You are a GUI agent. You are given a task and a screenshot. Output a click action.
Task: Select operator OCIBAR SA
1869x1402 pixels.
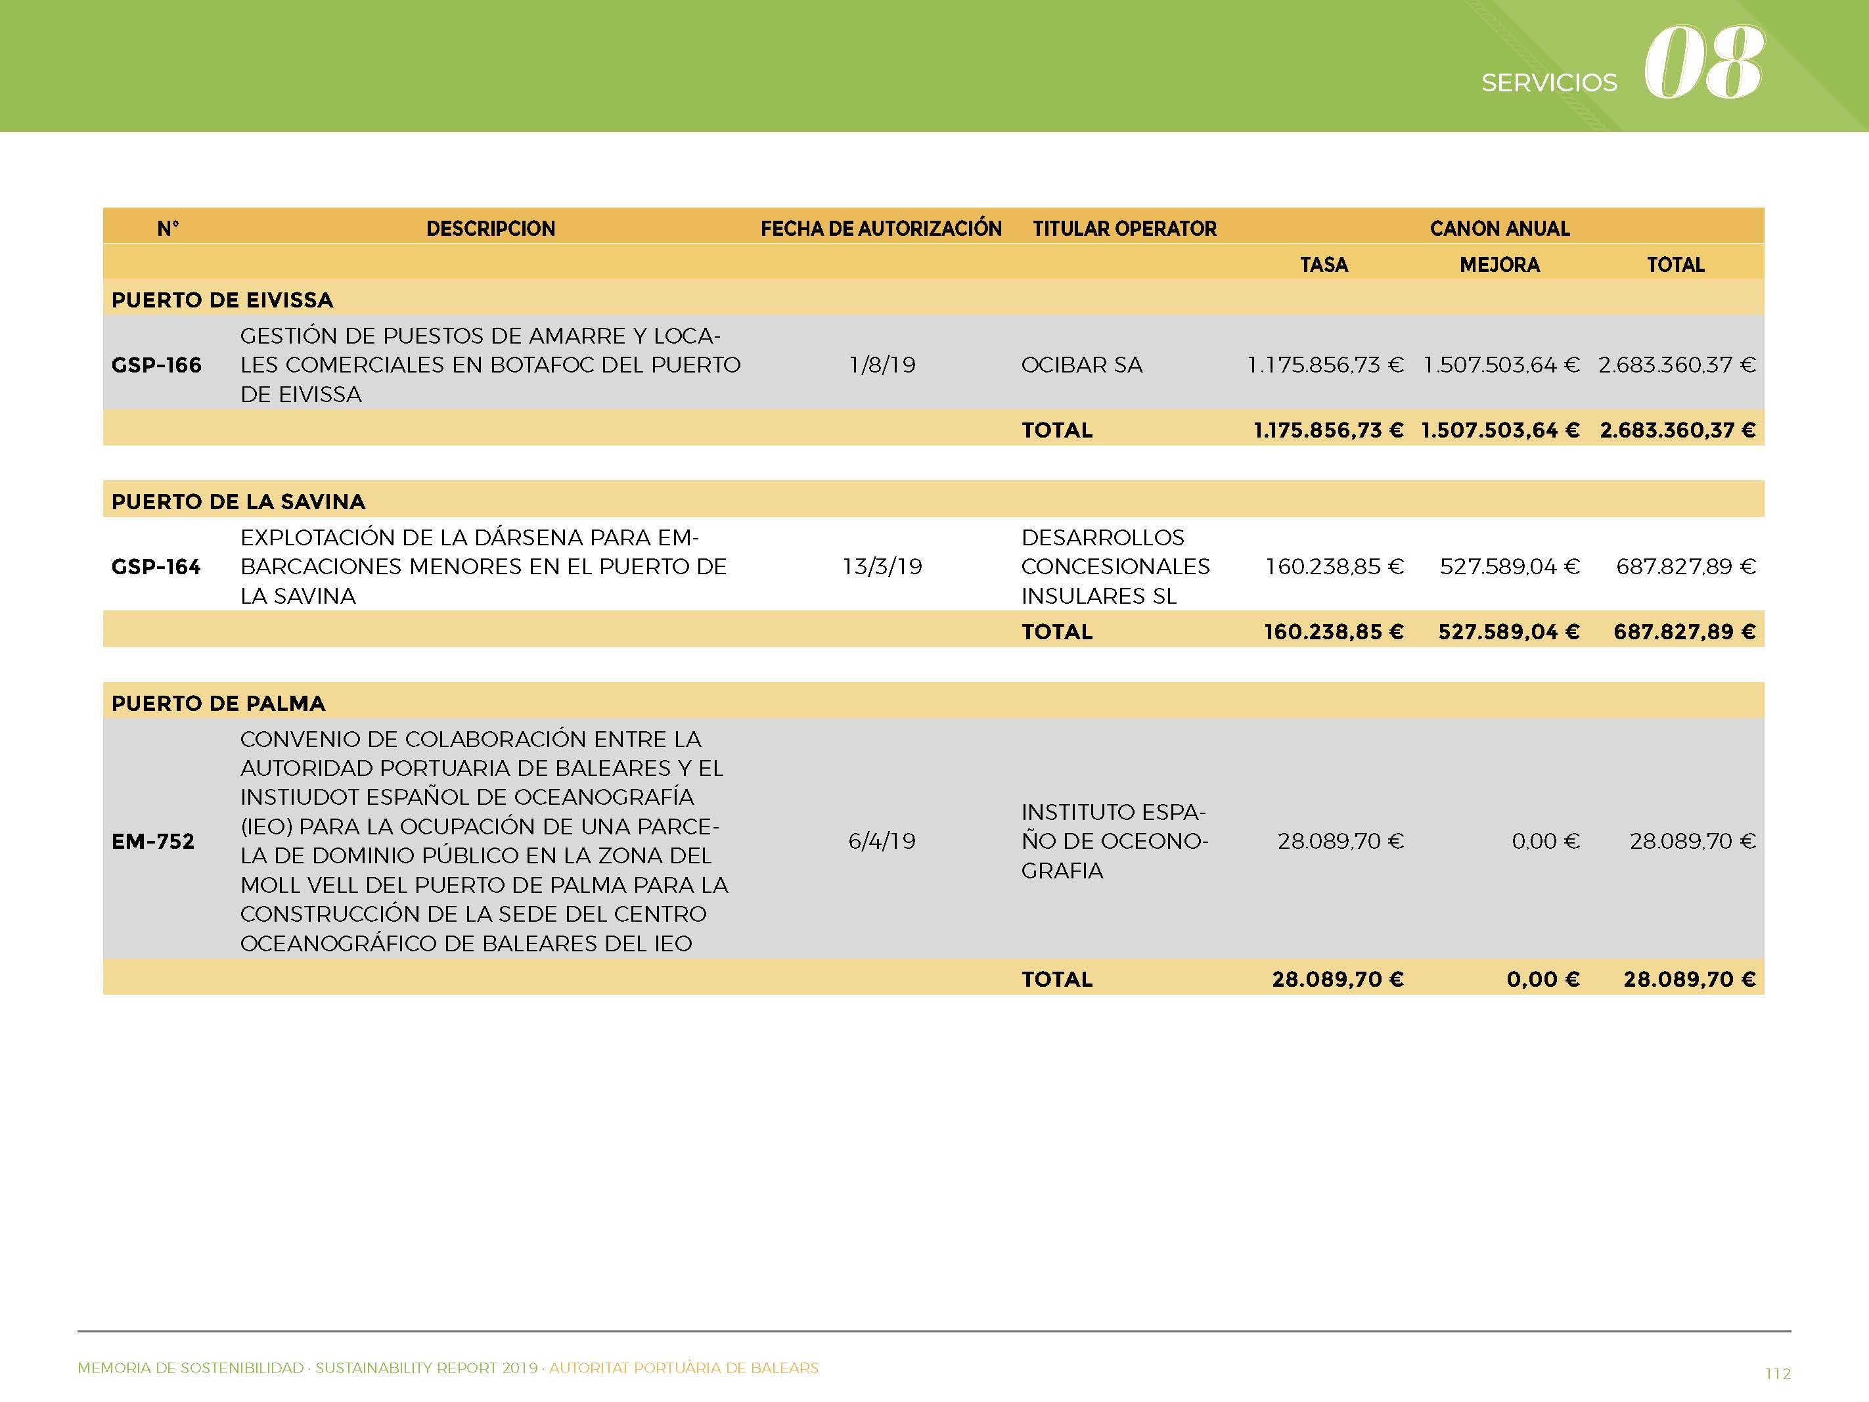[1081, 365]
